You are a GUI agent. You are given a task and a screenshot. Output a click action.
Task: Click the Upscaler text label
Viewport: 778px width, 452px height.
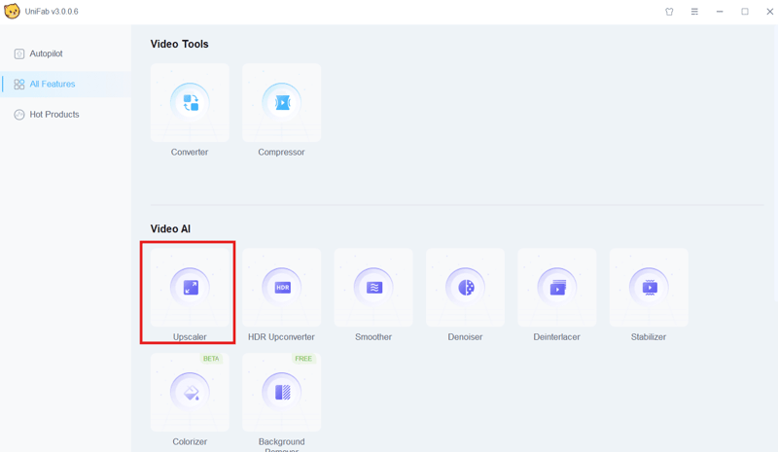[x=190, y=337]
